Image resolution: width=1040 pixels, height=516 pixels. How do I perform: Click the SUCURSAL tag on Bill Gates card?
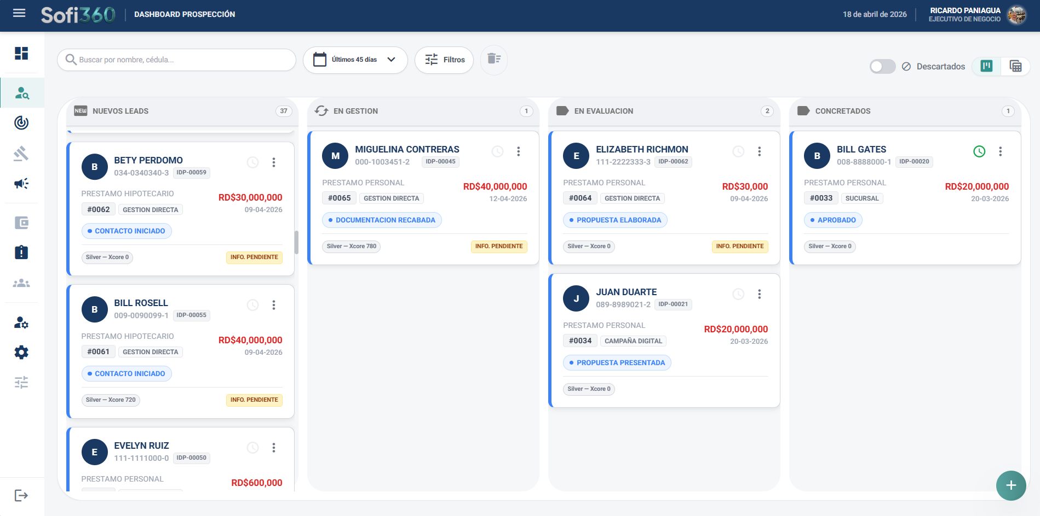click(x=862, y=198)
